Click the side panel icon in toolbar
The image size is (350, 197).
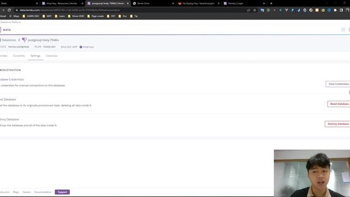tap(341, 10)
